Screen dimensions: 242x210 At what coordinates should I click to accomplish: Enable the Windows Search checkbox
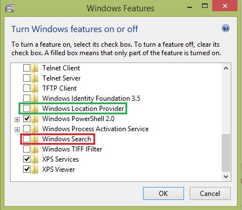tap(26, 139)
